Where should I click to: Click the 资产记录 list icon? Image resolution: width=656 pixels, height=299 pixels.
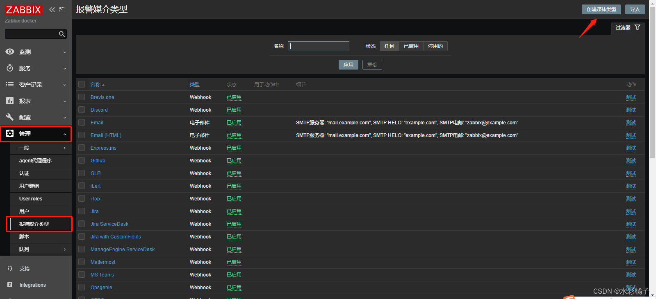(10, 85)
